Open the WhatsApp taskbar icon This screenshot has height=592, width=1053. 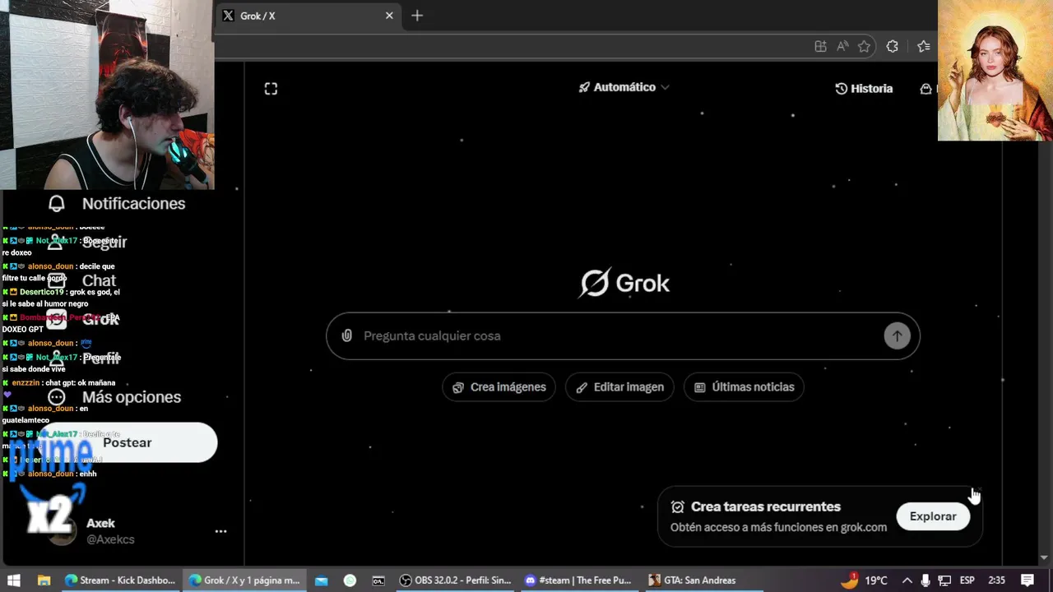point(350,580)
